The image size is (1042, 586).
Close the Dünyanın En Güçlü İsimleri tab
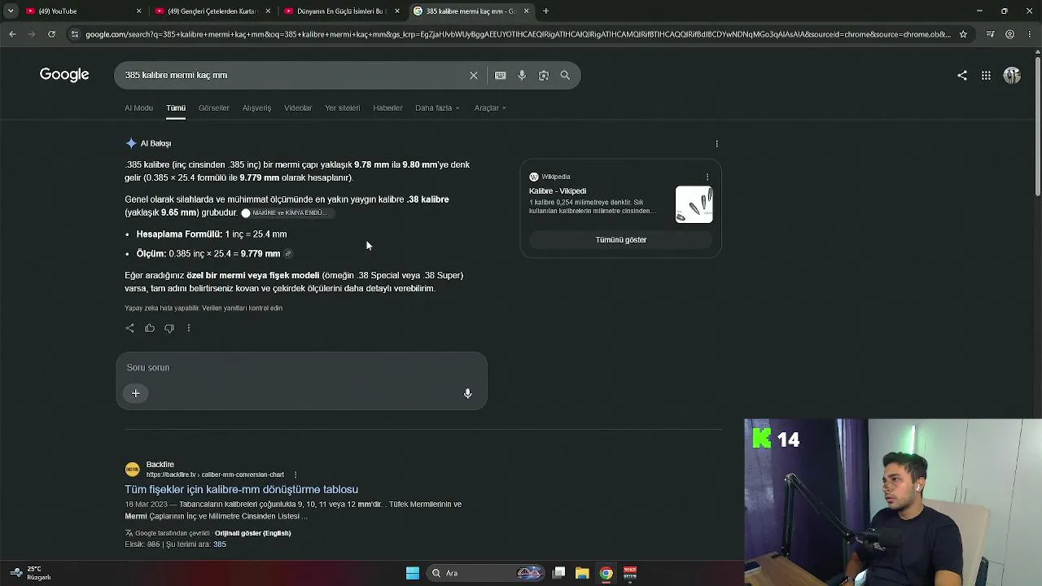[397, 11]
